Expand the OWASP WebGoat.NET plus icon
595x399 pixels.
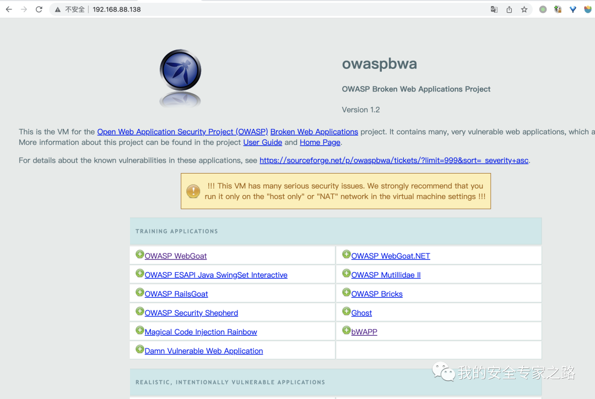coord(346,254)
